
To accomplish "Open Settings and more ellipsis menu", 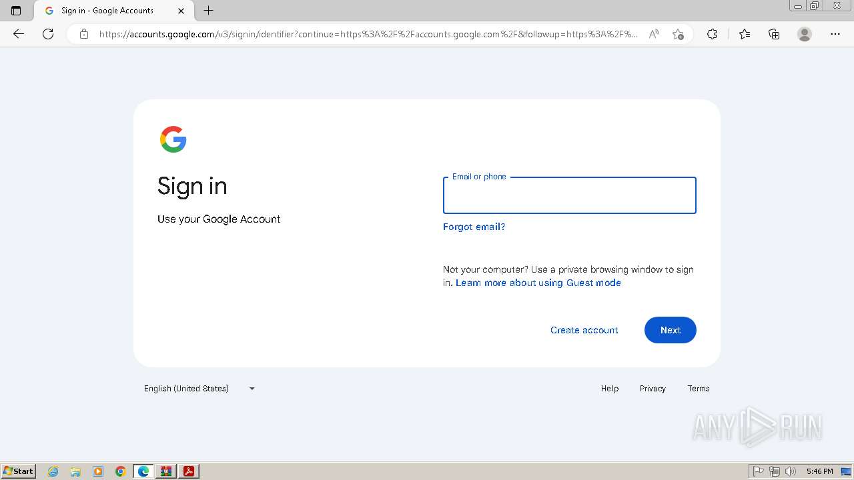I will [835, 34].
